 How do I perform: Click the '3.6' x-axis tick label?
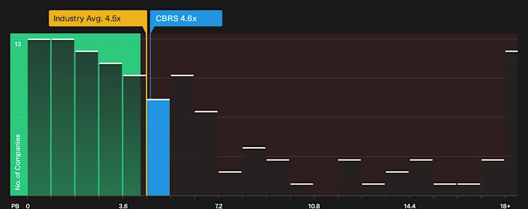click(123, 206)
